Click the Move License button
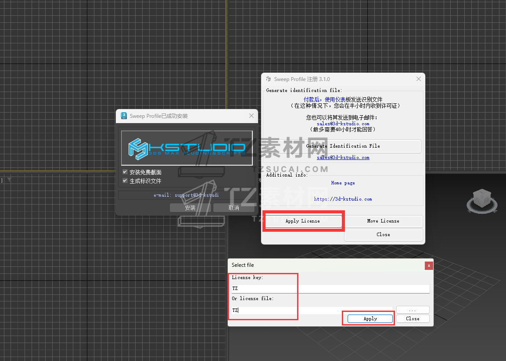The width and height of the screenshot is (506, 361). (383, 221)
